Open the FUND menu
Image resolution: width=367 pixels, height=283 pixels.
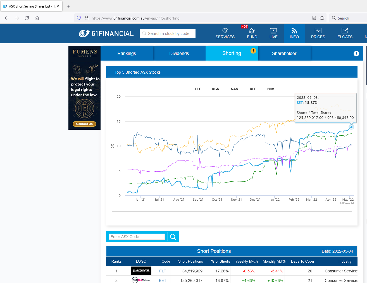[252, 33]
